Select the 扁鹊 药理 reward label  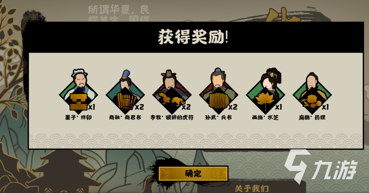click(x=312, y=118)
